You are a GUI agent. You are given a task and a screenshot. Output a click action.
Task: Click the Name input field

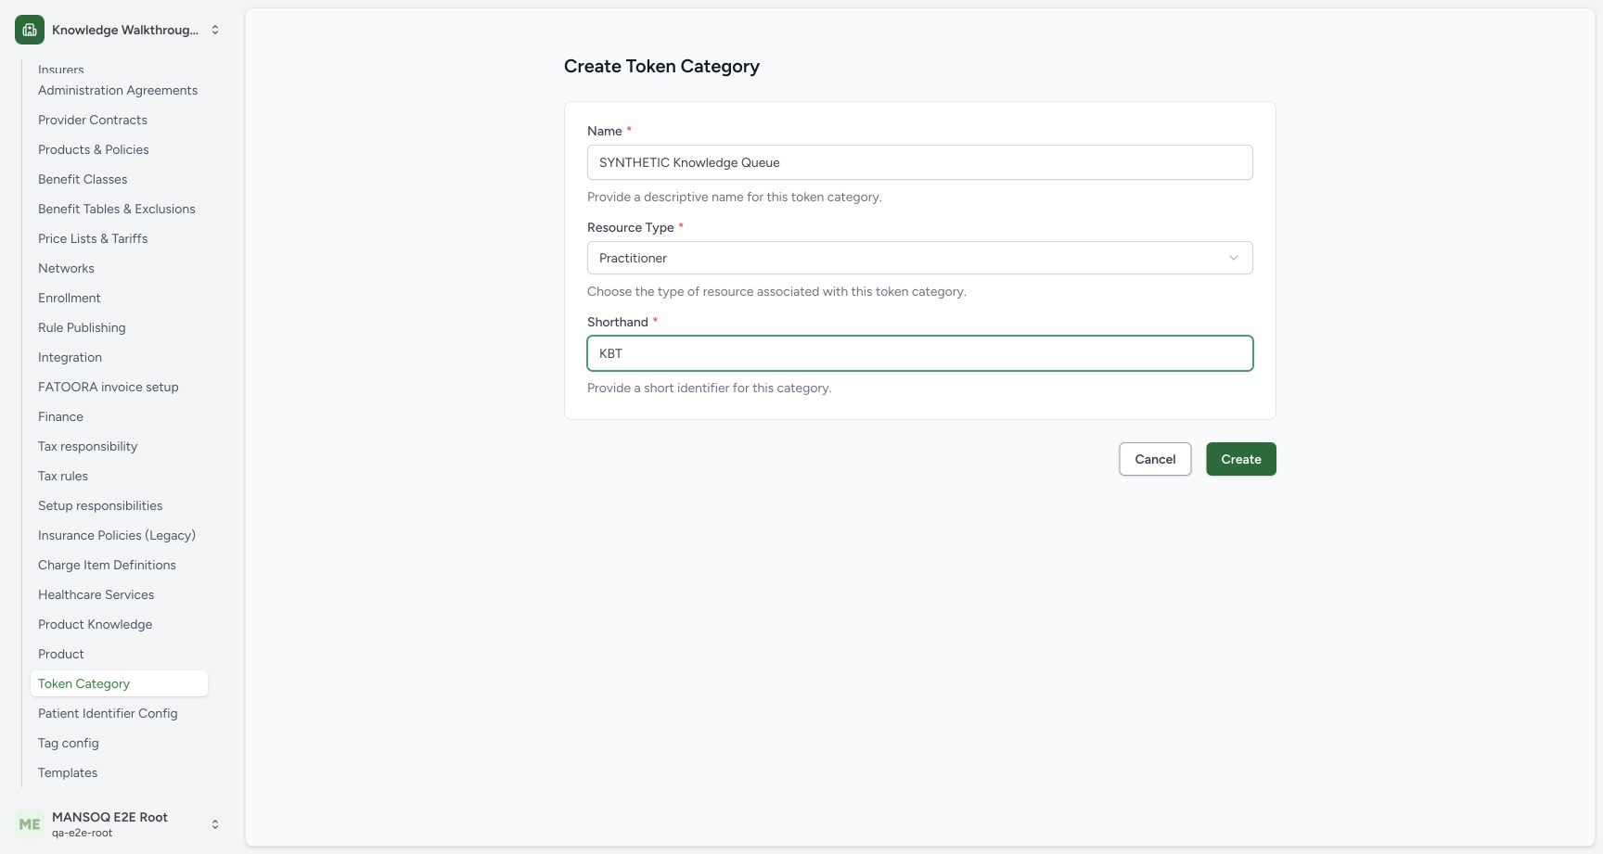point(919,162)
